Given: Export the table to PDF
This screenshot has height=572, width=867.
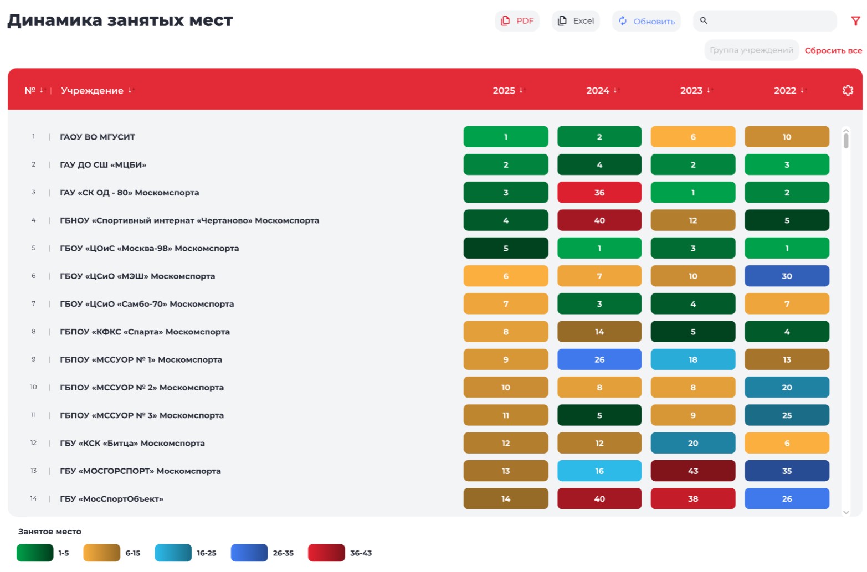Looking at the screenshot, I should click(517, 21).
